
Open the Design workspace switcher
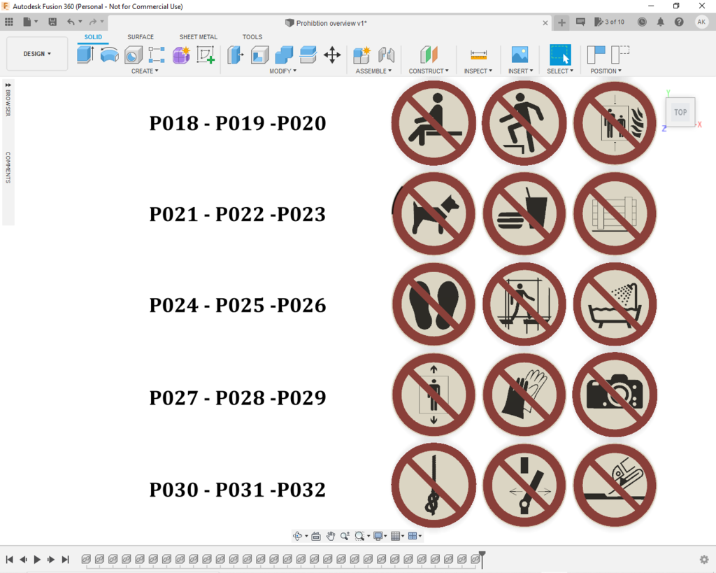[36, 53]
